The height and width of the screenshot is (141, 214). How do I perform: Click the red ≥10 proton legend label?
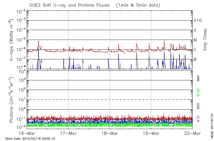[x=198, y=119]
